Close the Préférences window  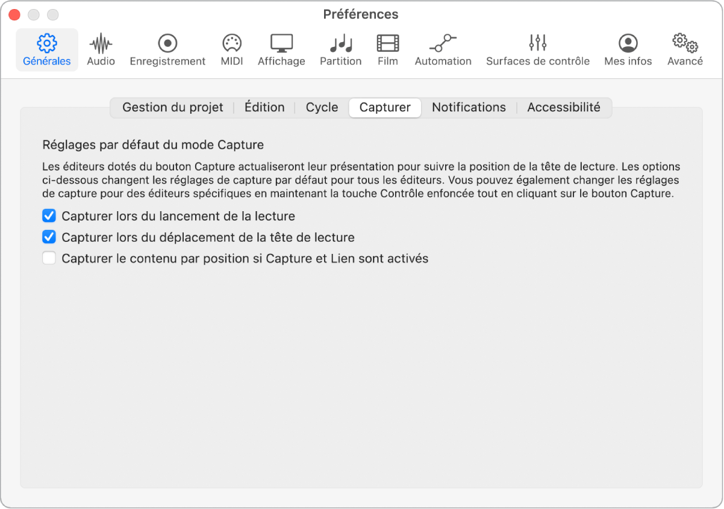pos(14,14)
